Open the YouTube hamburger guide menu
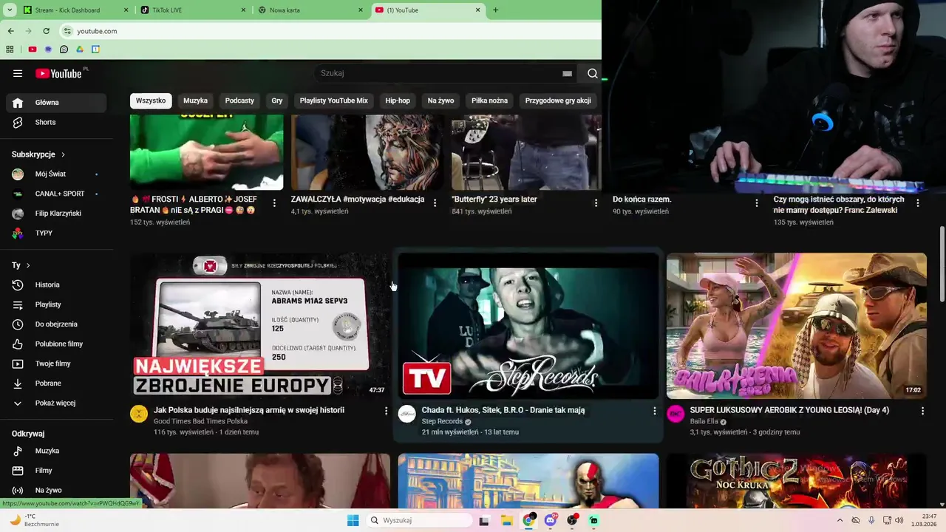This screenshot has height=532, width=946. [x=18, y=73]
